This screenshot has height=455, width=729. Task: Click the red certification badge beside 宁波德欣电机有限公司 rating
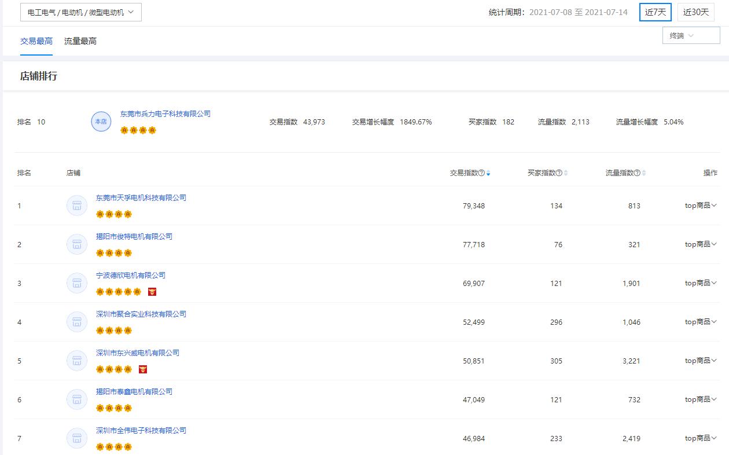[152, 291]
